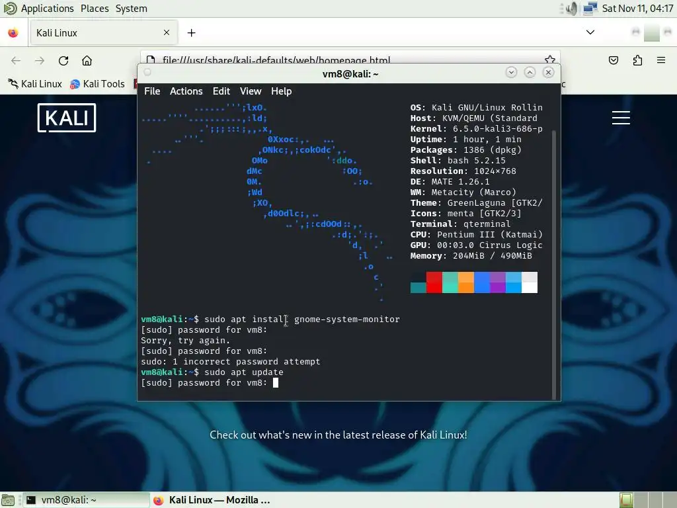Open Pocket save icon in Firefox toolbar

click(x=614, y=60)
